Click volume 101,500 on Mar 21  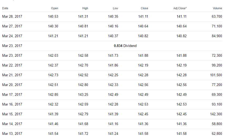(x=216, y=75)
